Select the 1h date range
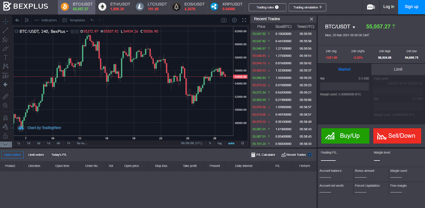Image resolution: width=425 pixels, height=208 pixels. point(69,143)
